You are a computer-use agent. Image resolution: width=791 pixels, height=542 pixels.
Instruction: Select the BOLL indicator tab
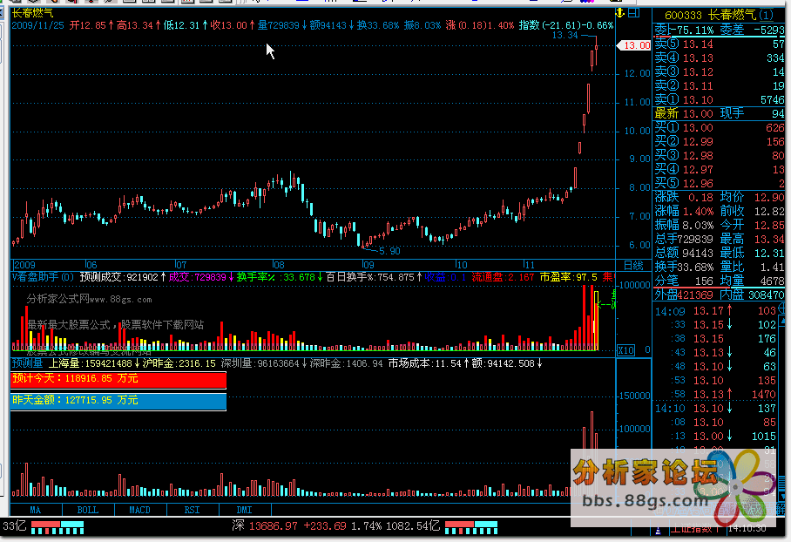point(87,509)
